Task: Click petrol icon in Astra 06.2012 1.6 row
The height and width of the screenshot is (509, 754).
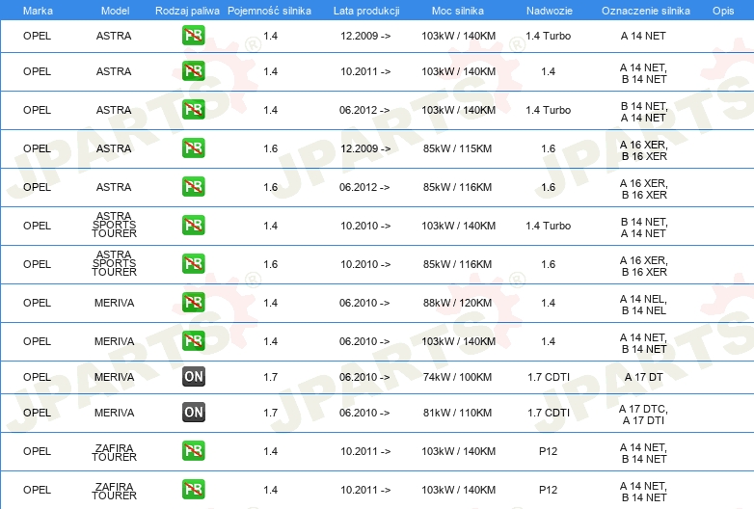Action: pyautogui.click(x=193, y=186)
